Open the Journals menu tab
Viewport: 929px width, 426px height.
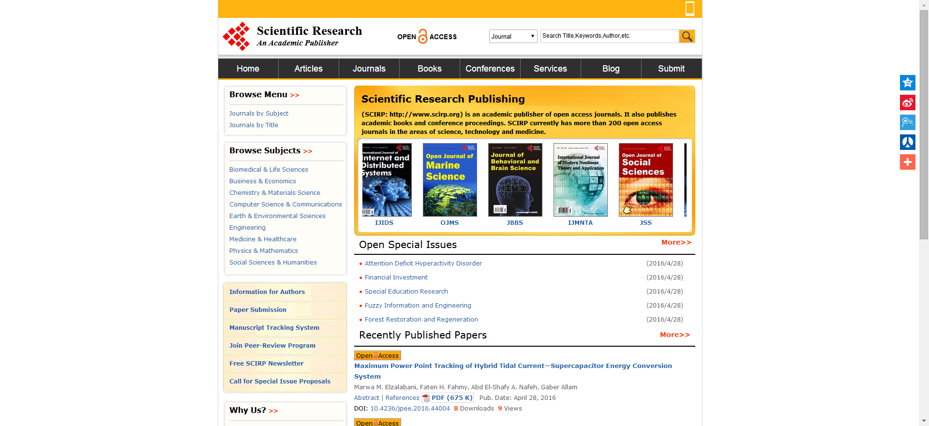[x=369, y=69]
